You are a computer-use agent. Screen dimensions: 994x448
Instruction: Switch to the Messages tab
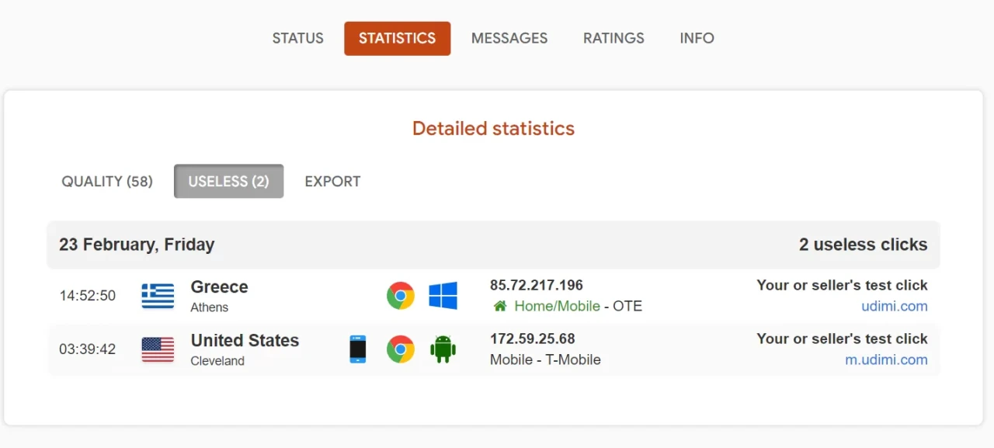click(x=509, y=38)
